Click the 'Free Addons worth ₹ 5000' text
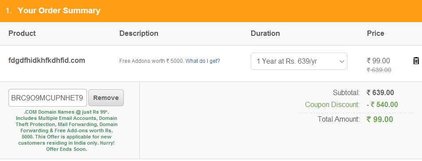This screenshot has height=161, width=422. point(151,61)
